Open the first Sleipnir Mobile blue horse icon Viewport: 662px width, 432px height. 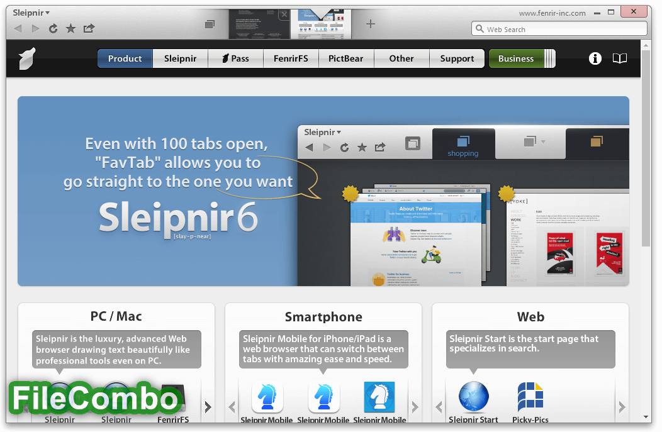point(267,397)
